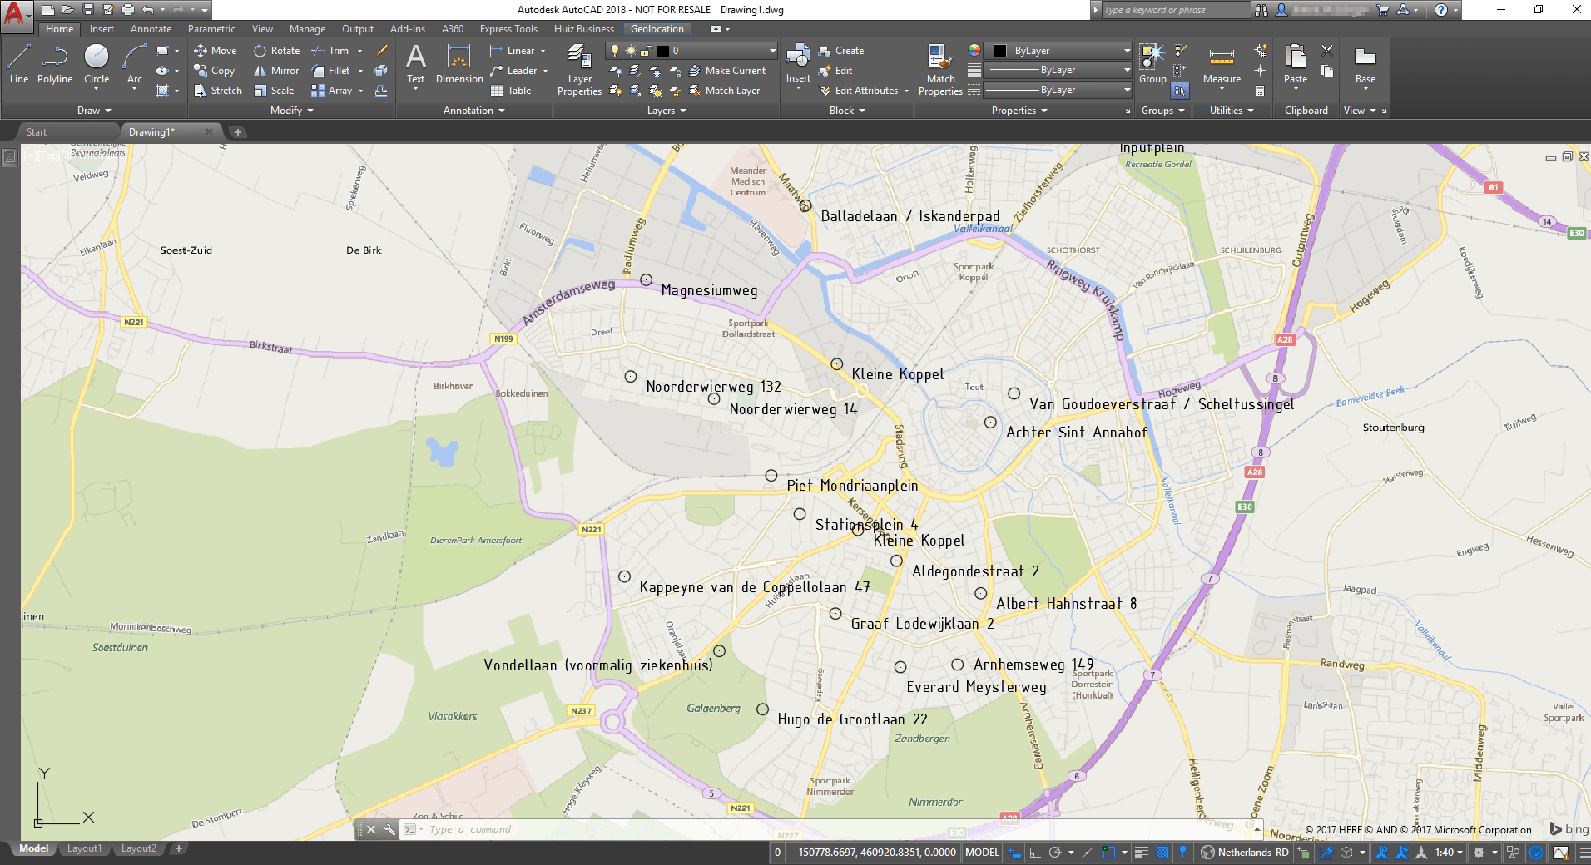Image resolution: width=1591 pixels, height=865 pixels.
Task: Use the Mirror tool
Action: point(276,71)
